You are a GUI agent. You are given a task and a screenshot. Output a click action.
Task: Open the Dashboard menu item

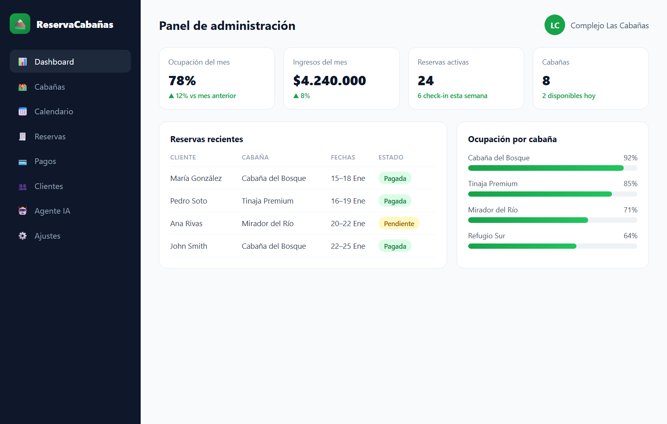pos(70,61)
